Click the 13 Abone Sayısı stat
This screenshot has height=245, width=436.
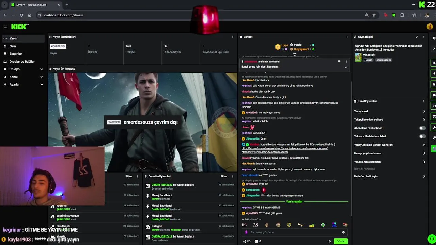pyautogui.click(x=172, y=49)
